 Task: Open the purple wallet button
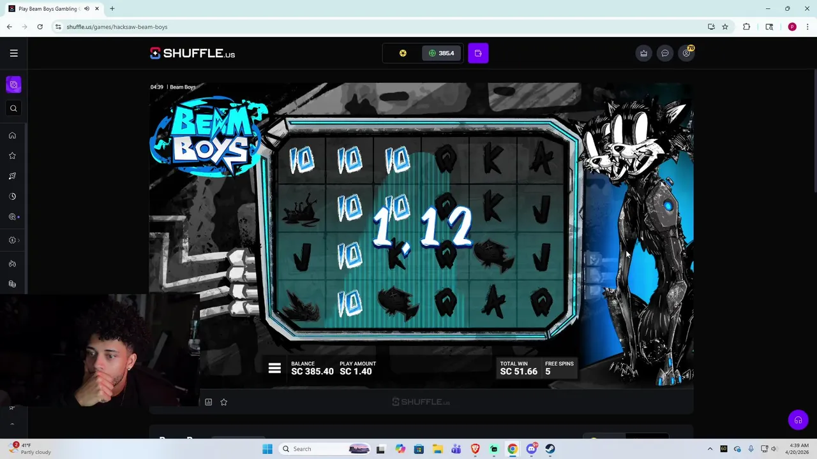coord(478,53)
